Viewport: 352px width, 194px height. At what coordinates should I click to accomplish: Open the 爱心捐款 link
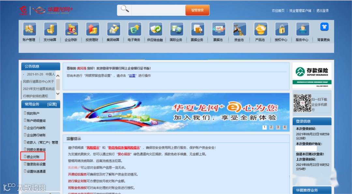click(x=124, y=154)
